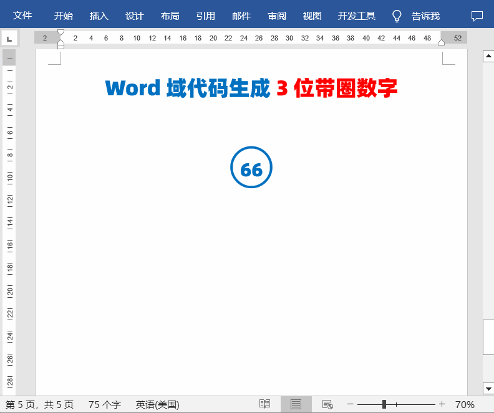494x413 pixels.
Task: Click the vertical scrollbar thumb
Action: pyautogui.click(x=488, y=337)
